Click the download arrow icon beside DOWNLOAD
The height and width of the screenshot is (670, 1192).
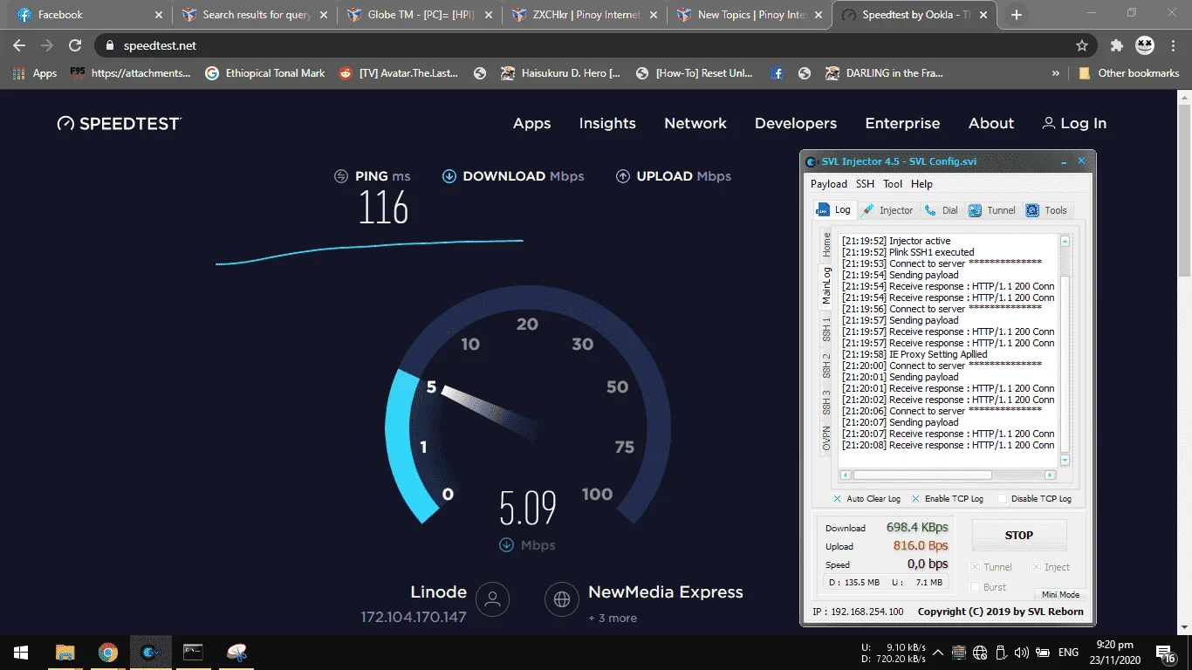[x=449, y=176]
